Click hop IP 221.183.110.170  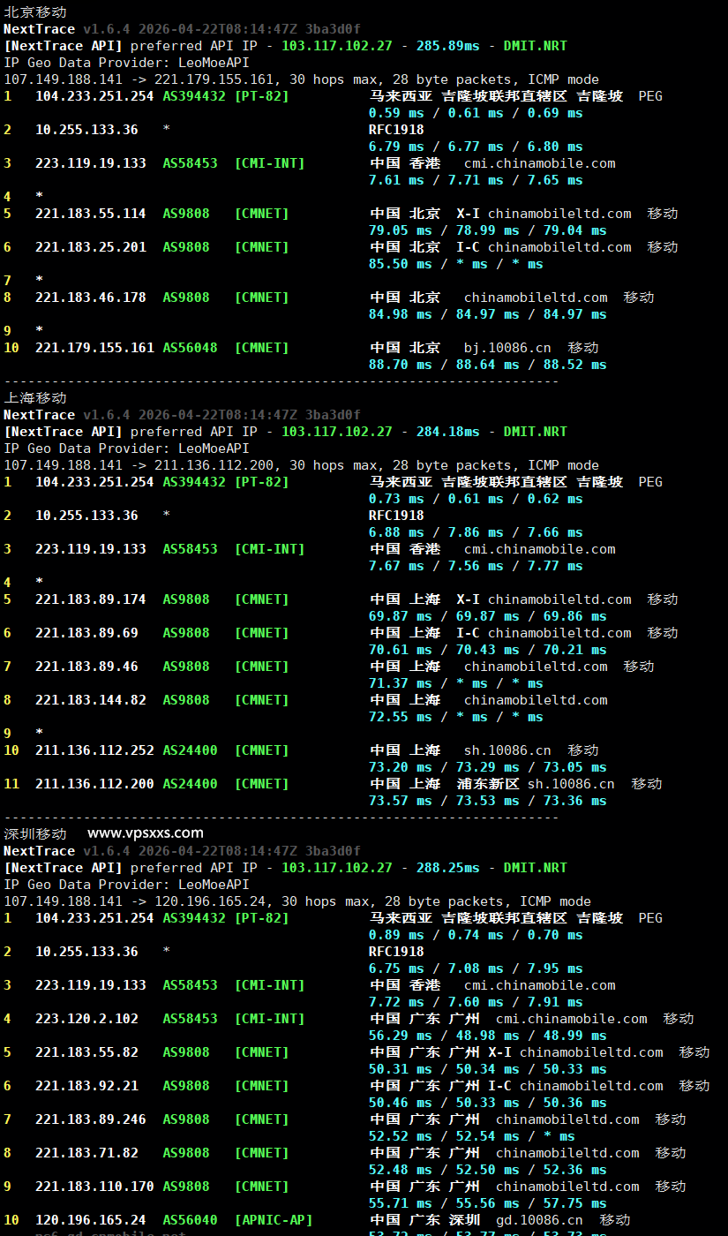pos(94,1187)
